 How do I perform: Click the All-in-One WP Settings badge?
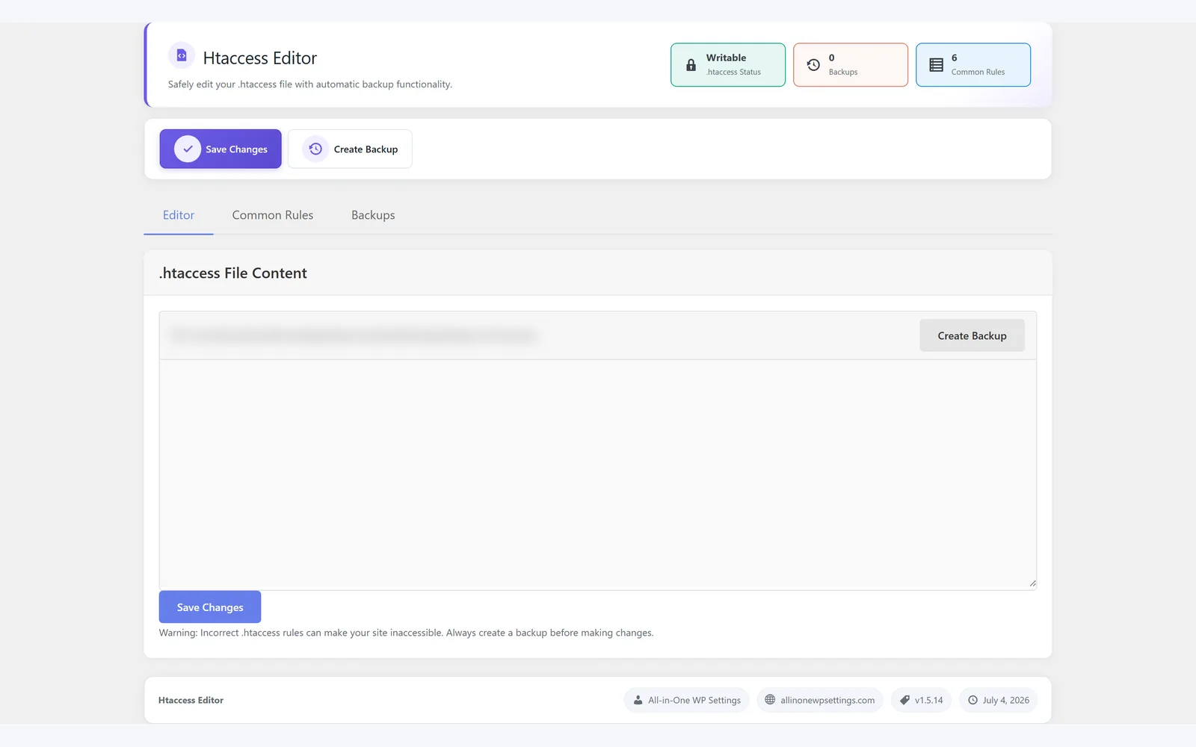(x=686, y=700)
